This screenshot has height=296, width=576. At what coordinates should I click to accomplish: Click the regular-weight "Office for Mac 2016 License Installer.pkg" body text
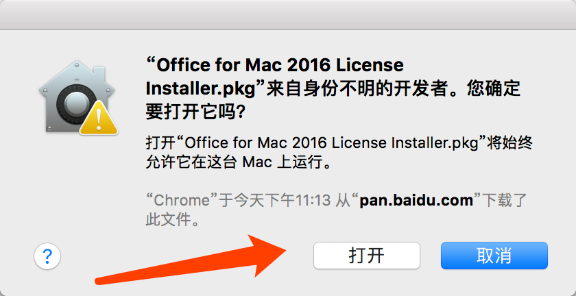pos(332,143)
